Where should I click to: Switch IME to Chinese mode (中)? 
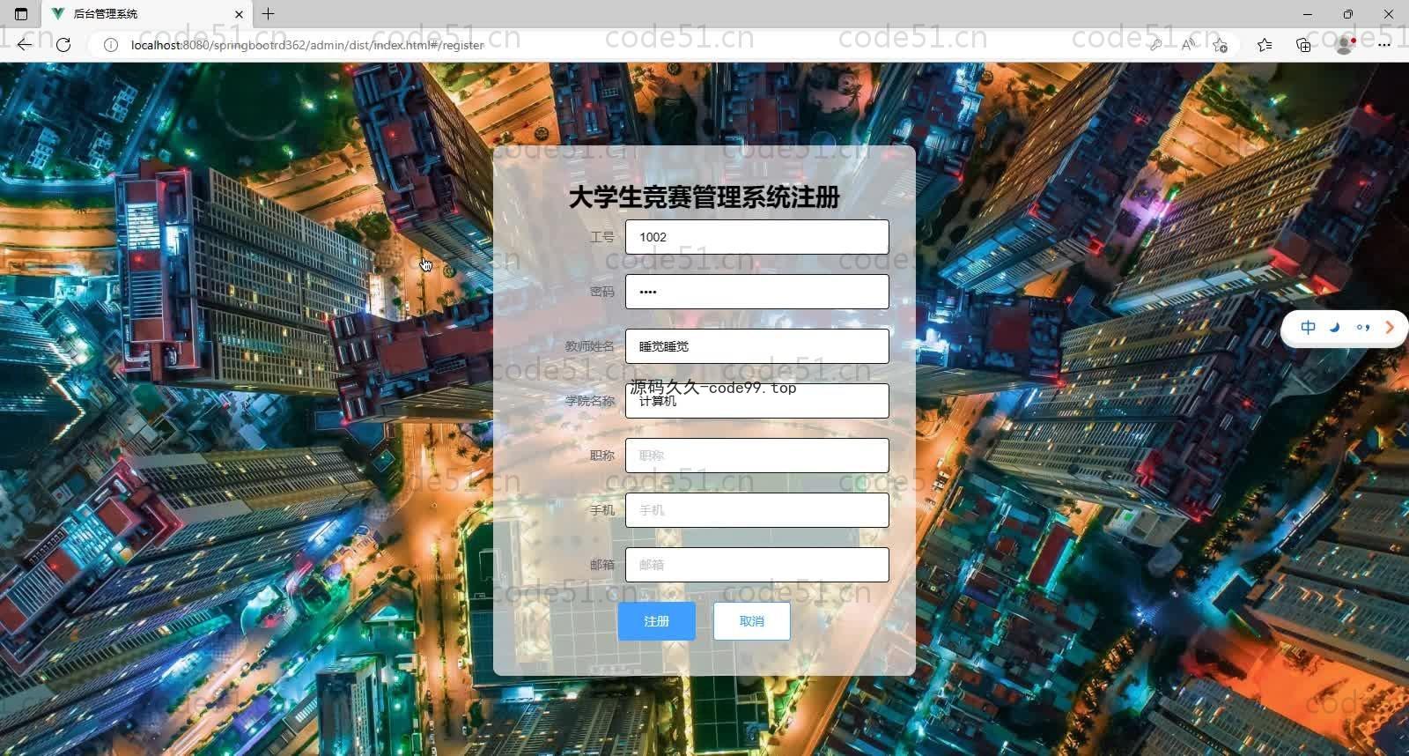point(1309,328)
